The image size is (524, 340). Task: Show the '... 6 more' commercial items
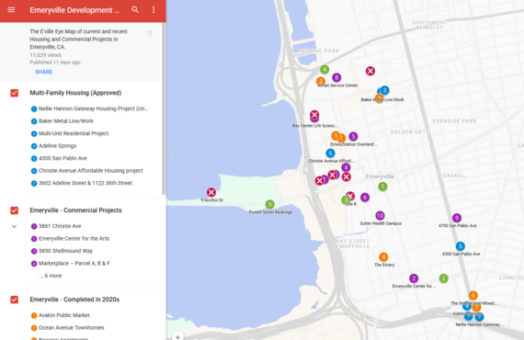coord(51,276)
